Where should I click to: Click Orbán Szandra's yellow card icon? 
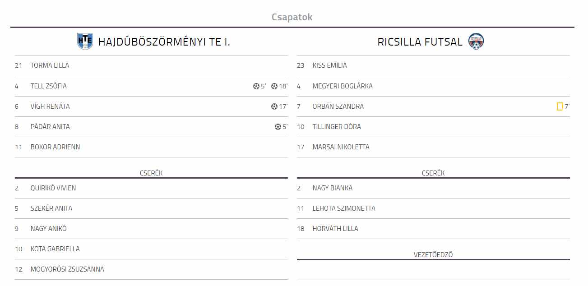click(x=560, y=106)
